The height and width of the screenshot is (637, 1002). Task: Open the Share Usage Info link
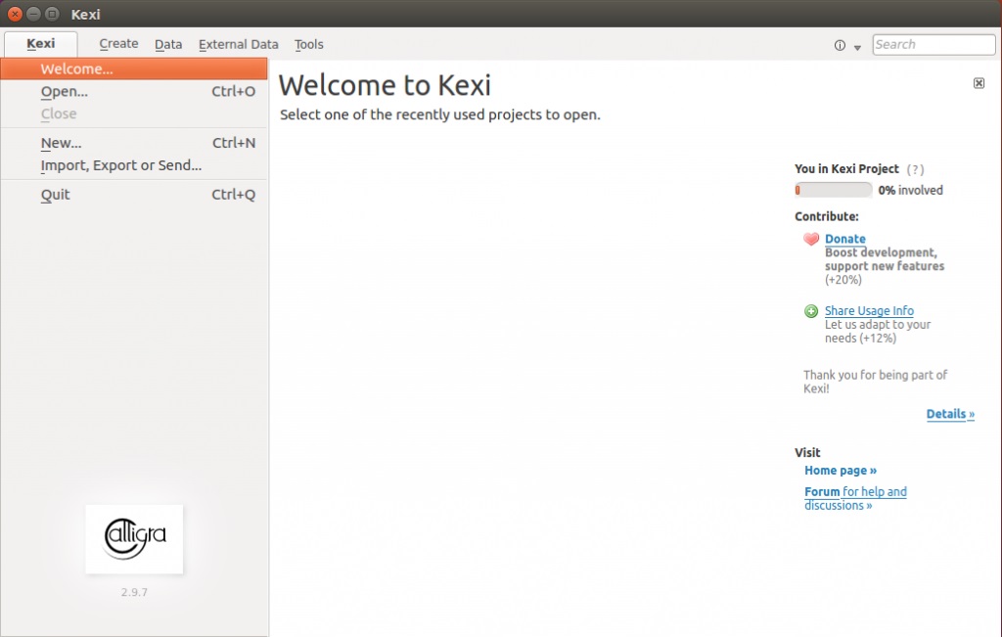(x=869, y=311)
